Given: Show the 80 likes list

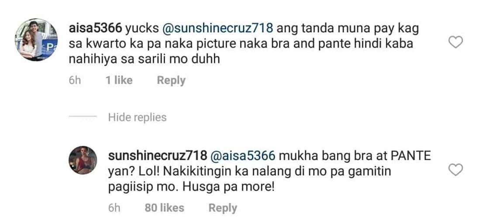Looking at the screenshot, I should [x=164, y=208].
